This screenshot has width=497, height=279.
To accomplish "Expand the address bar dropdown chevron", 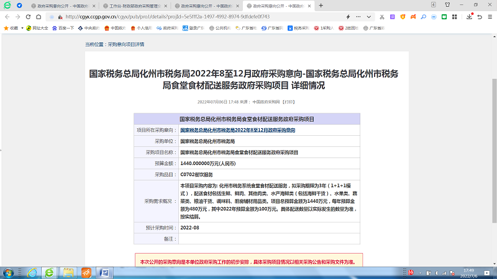I will point(367,17).
